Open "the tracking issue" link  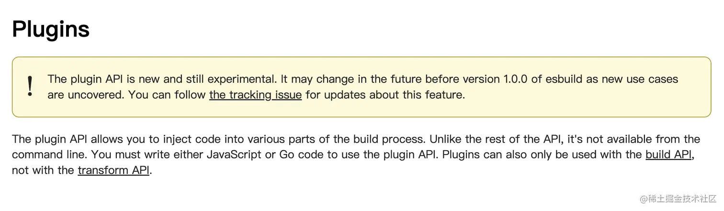click(255, 95)
